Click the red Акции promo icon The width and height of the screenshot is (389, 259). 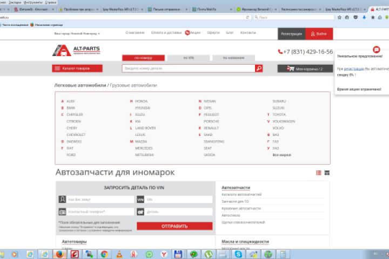[x=187, y=32]
